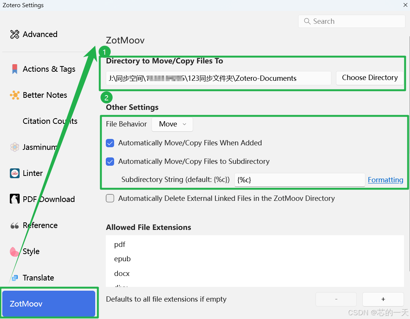
Task: Click the directory path text field
Action: pyautogui.click(x=218, y=78)
